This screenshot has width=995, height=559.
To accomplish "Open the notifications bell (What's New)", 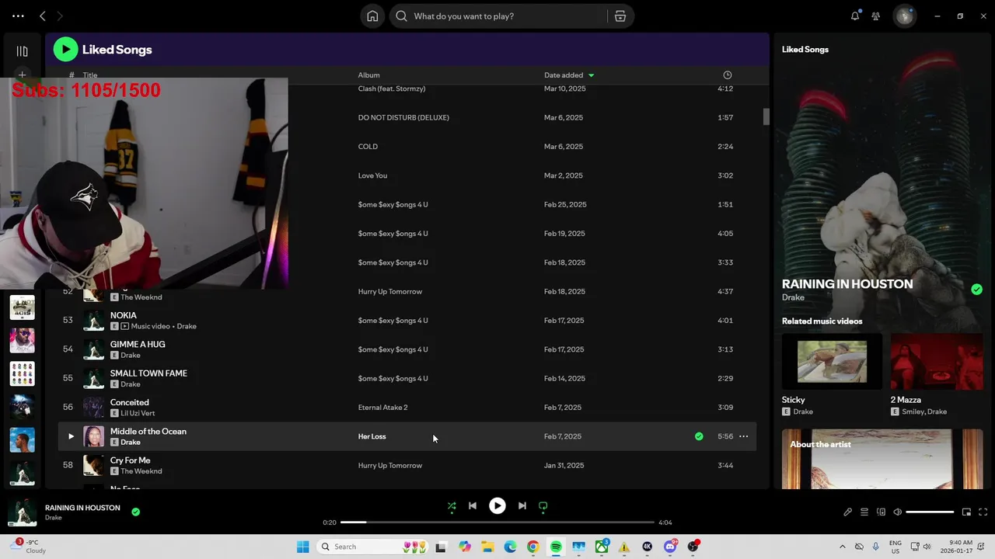I will [x=855, y=16].
